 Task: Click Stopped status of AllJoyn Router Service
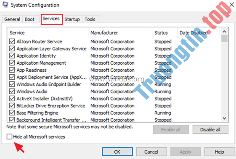[x=163, y=42]
